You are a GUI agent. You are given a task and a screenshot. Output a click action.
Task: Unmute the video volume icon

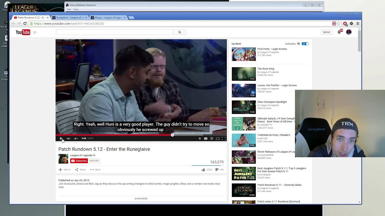(x=76, y=139)
